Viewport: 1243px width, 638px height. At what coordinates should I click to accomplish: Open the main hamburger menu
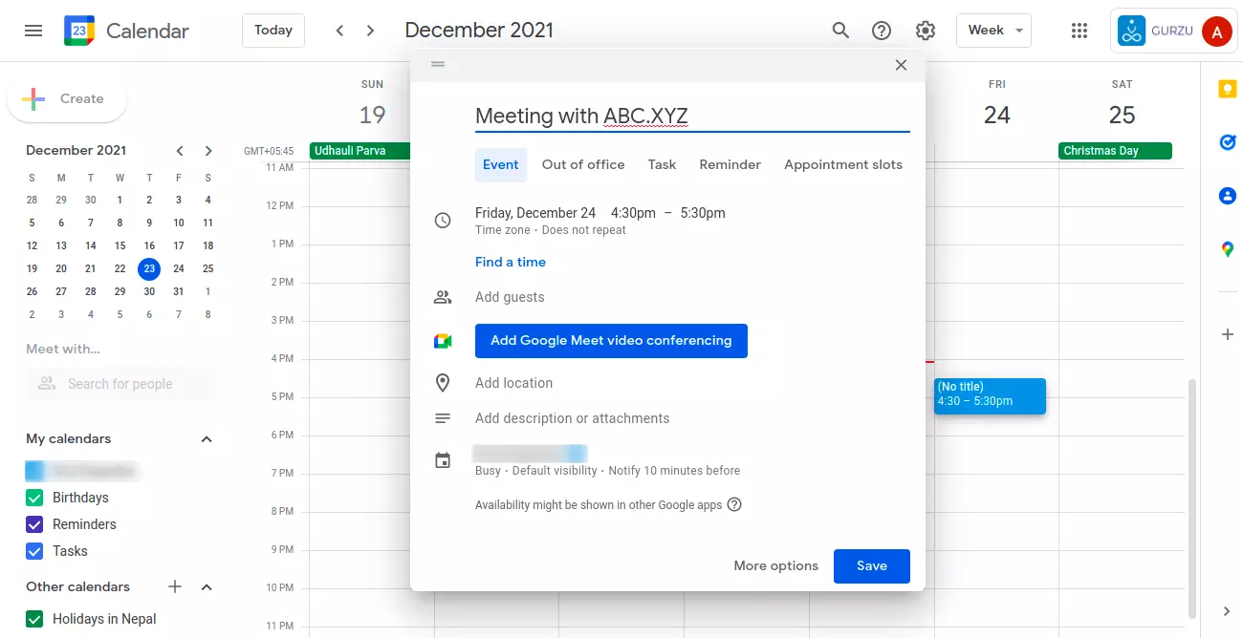click(x=33, y=31)
